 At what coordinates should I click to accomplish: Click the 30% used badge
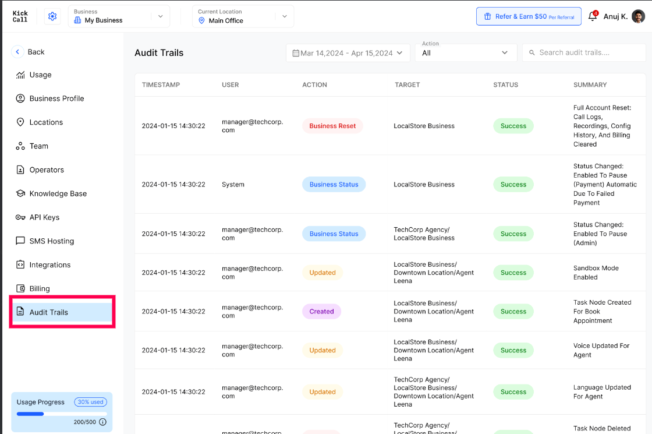coord(91,402)
